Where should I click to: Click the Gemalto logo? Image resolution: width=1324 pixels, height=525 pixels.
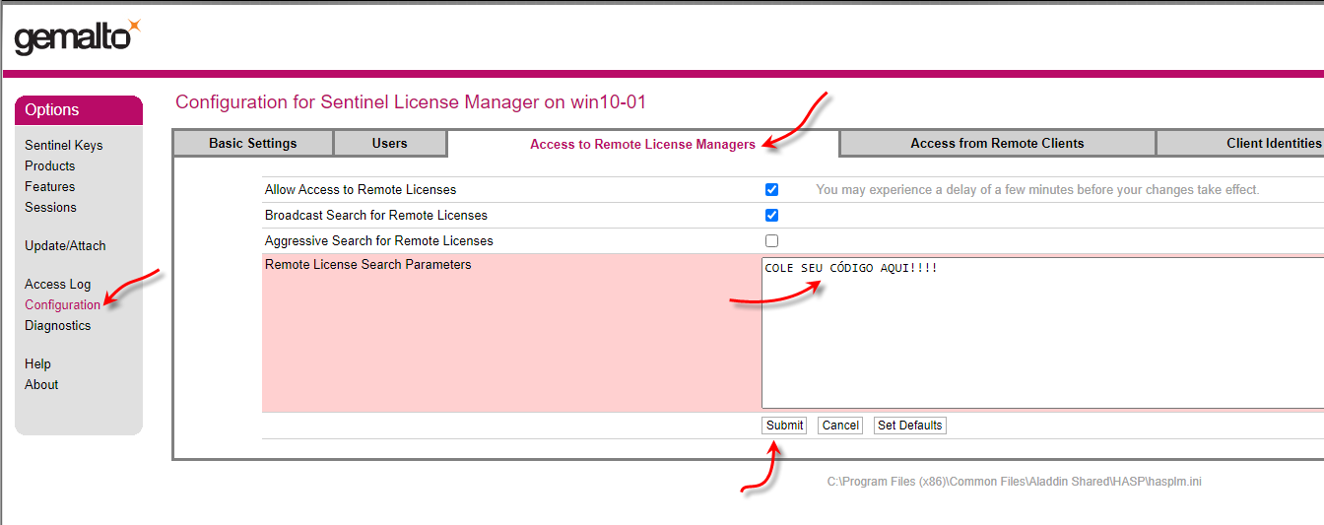point(77,36)
